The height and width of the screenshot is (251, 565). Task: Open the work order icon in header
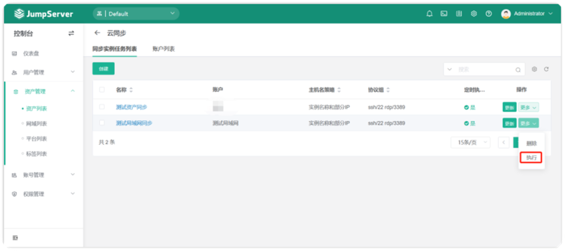(459, 14)
